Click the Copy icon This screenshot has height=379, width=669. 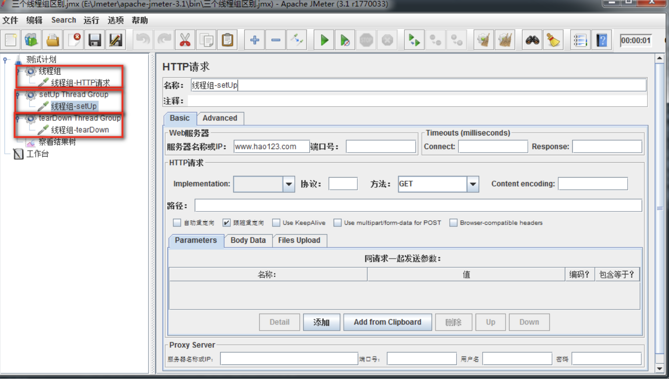click(x=206, y=40)
